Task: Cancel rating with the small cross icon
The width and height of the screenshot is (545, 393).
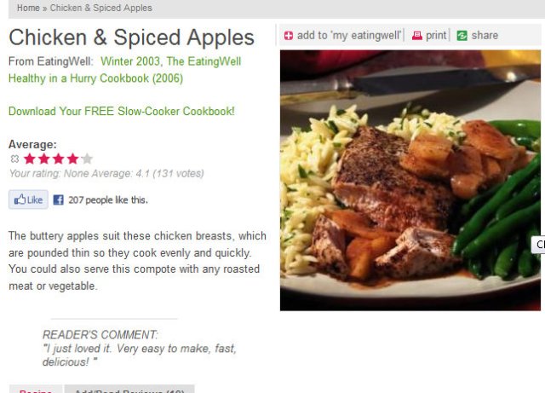Action: [x=14, y=159]
